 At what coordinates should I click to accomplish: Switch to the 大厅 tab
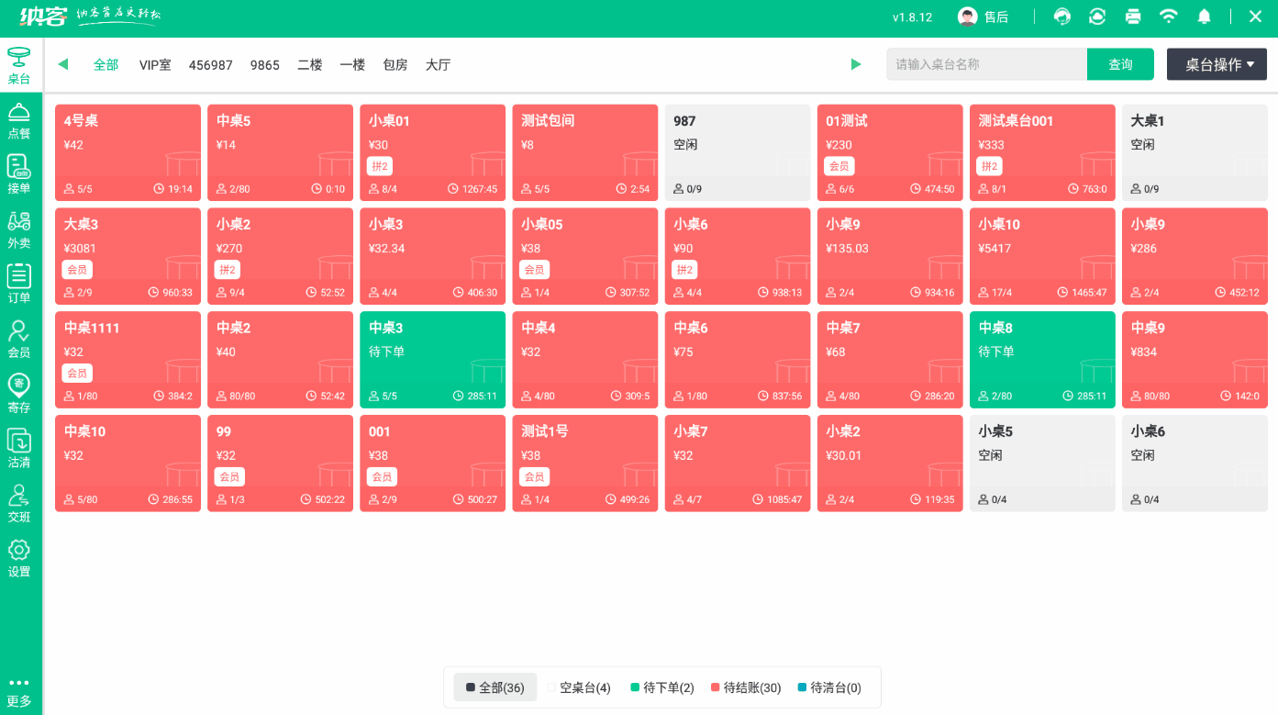[x=438, y=64]
